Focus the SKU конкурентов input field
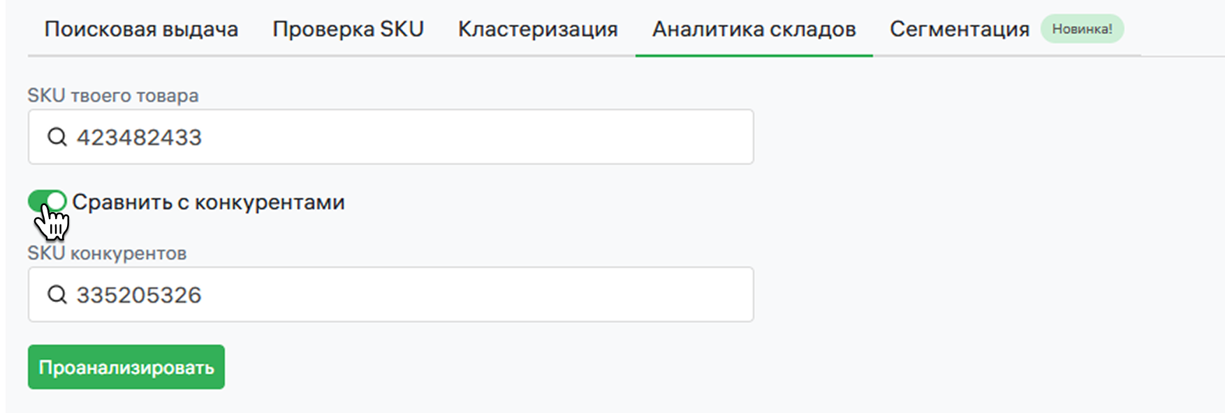1225x413 pixels. 419,294
